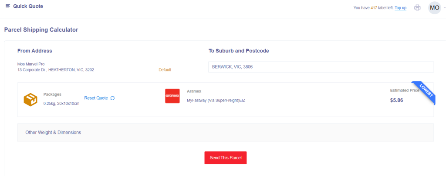Screen dimensions: 446x176
Task: Click the orange package box icon
Action: [30, 100]
